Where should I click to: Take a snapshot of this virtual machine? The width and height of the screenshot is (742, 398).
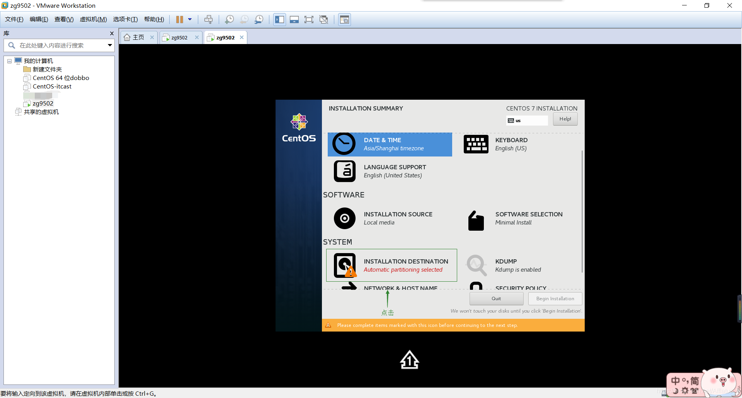[x=230, y=19]
